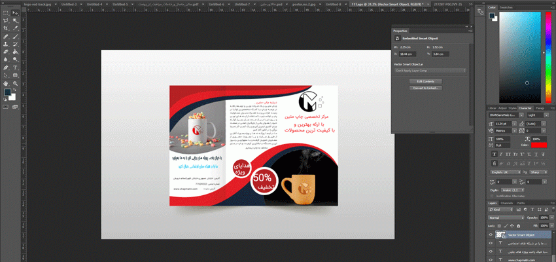Open the English: UK language dropdown
This screenshot has height=262, width=556.
point(506,172)
